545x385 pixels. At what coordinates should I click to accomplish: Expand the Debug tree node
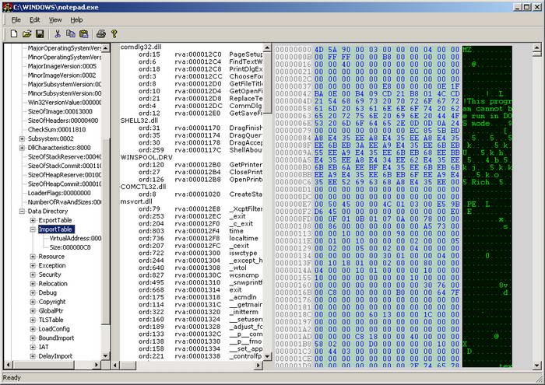[33, 292]
